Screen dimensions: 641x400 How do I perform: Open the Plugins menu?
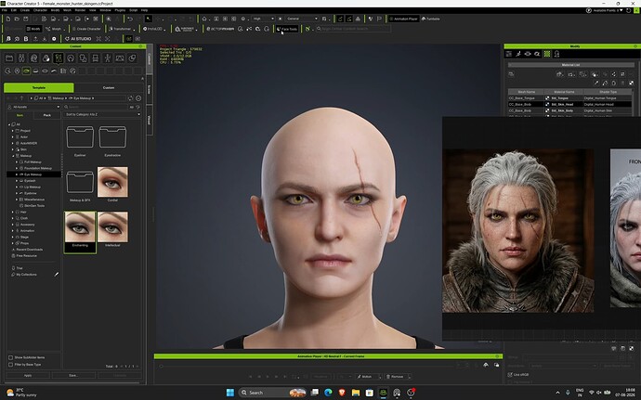coord(120,10)
